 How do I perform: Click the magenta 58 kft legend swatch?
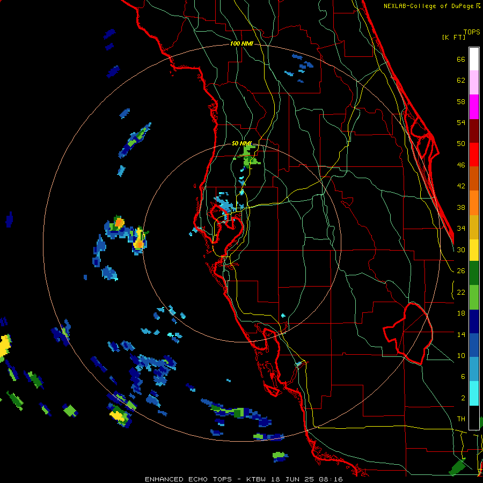click(x=474, y=107)
